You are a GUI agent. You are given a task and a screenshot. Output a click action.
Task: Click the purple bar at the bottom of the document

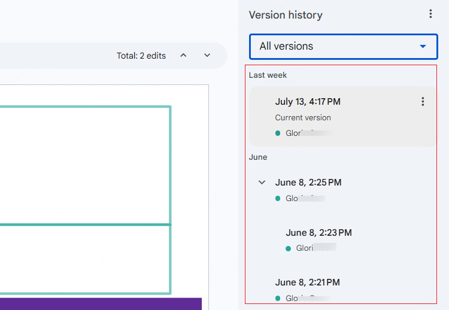pyautogui.click(x=101, y=303)
